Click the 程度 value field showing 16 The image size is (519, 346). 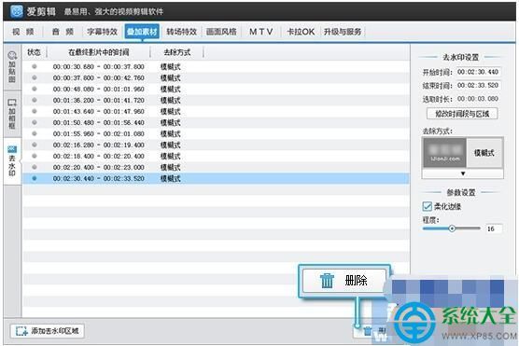[x=494, y=228]
